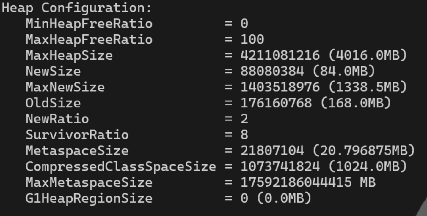
Task: Select the 88080384 NewSize value
Action: pyautogui.click(x=272, y=71)
